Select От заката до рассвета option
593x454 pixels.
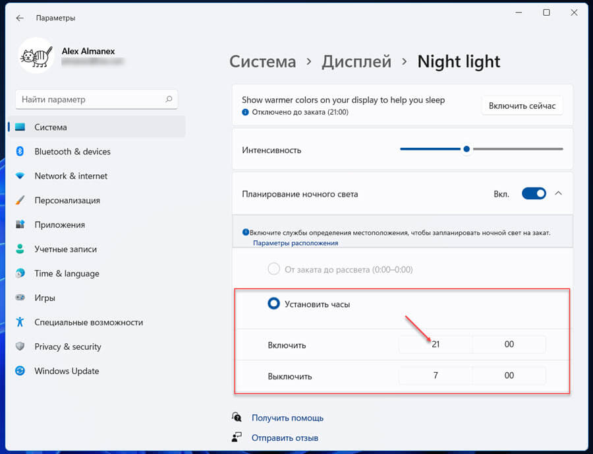click(x=273, y=269)
